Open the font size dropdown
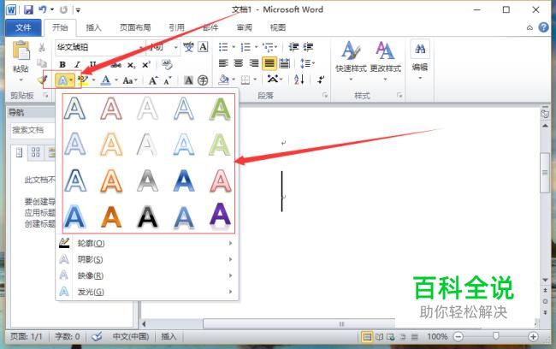Screen dimensions: 556x349 coord(176,47)
